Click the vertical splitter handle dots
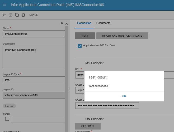Image resolution: width=174 pixels, height=132 pixels. point(69,89)
